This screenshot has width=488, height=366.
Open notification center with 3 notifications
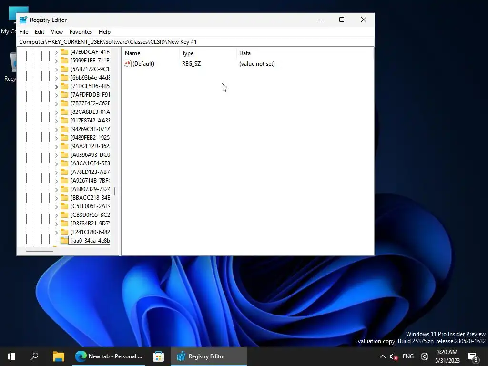point(473,356)
